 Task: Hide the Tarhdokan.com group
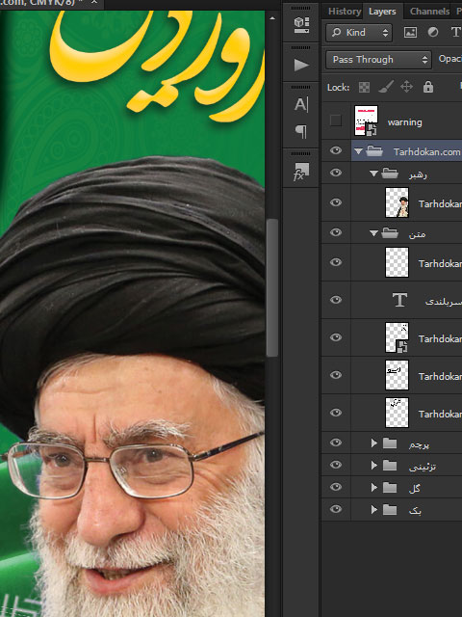pos(336,150)
